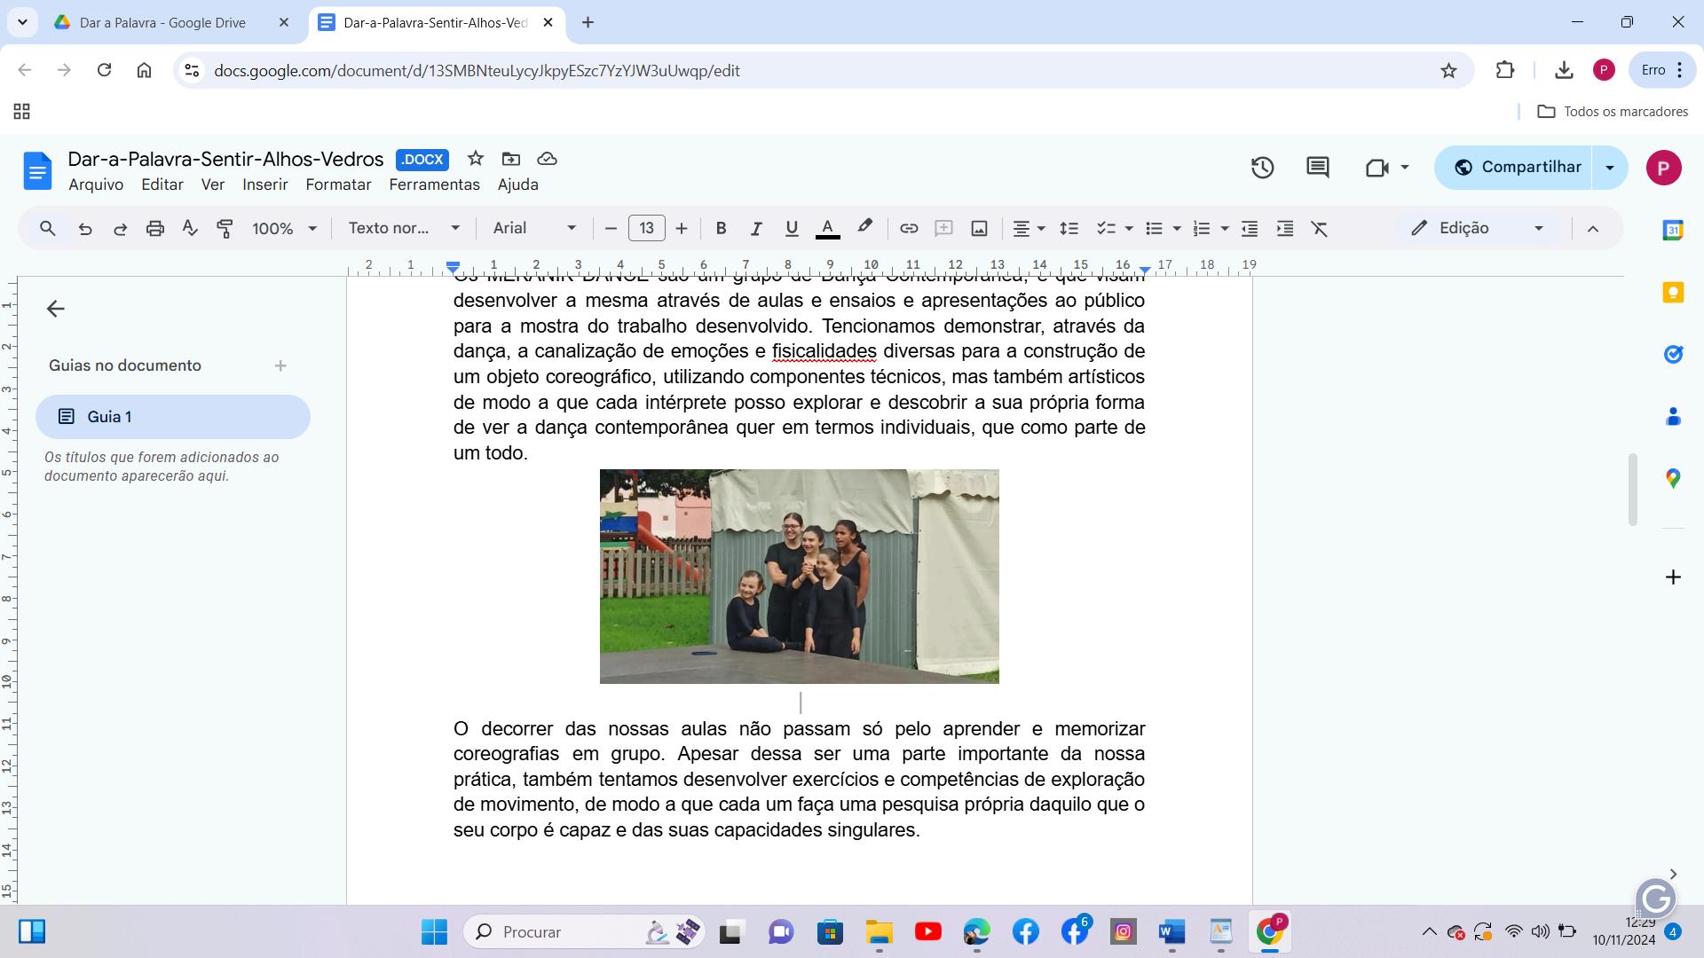1704x958 pixels.
Task: Open the comments history icon
Action: 1317,168
